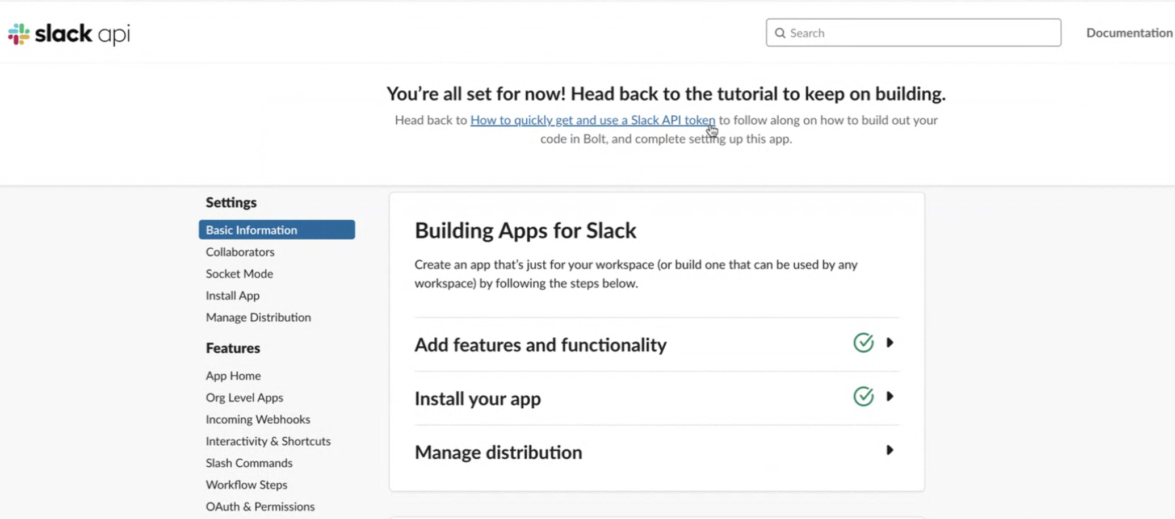This screenshot has height=519, width=1175.
Task: Open Org Level Apps in the sidebar
Action: pyautogui.click(x=245, y=397)
